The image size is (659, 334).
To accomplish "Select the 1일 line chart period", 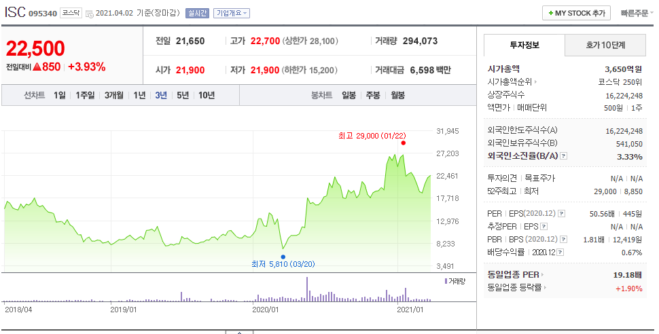I will (x=60, y=95).
